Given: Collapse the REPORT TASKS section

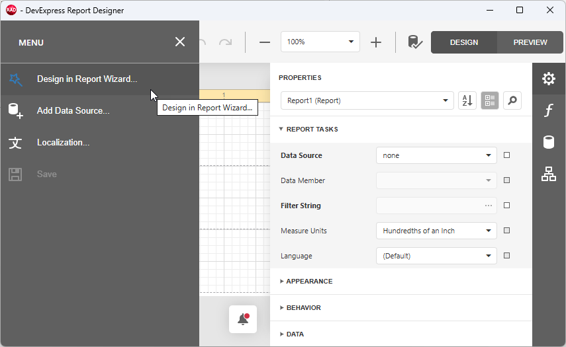Looking at the screenshot, I should coord(308,130).
